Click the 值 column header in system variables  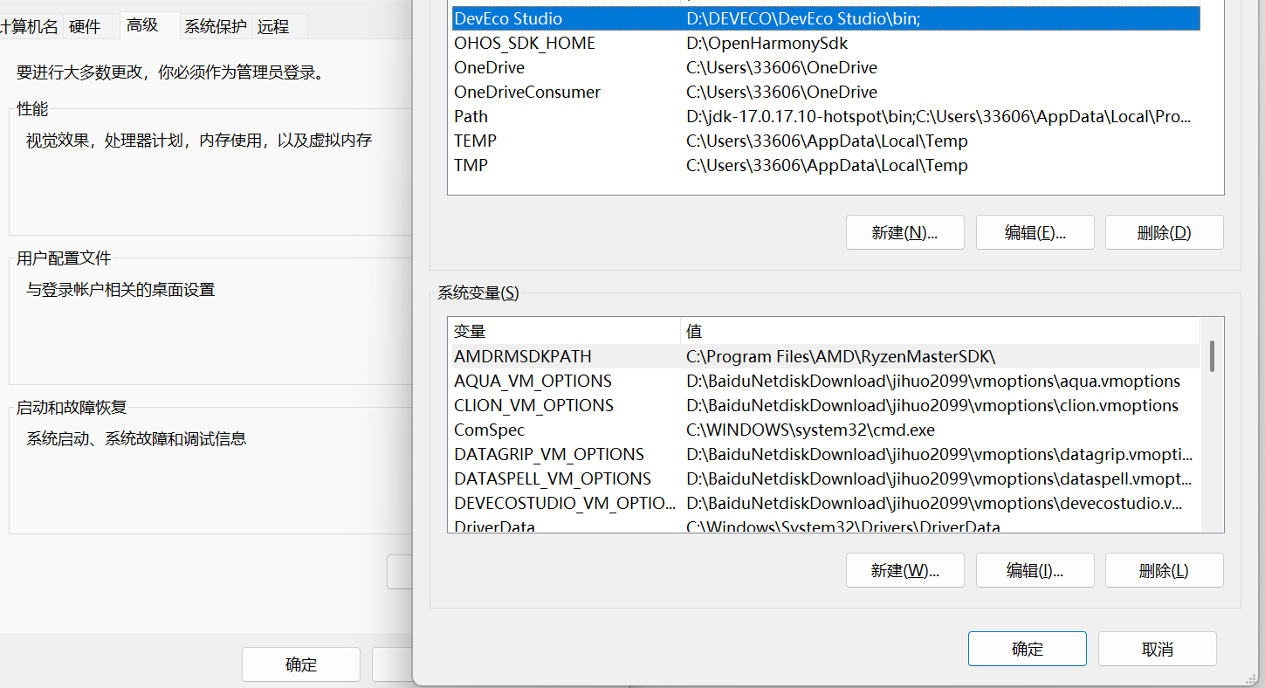(940, 331)
